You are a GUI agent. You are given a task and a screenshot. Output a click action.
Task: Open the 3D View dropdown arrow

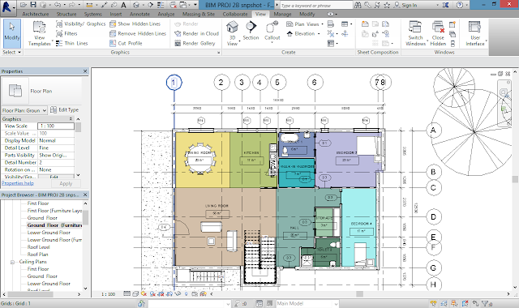(x=239, y=41)
